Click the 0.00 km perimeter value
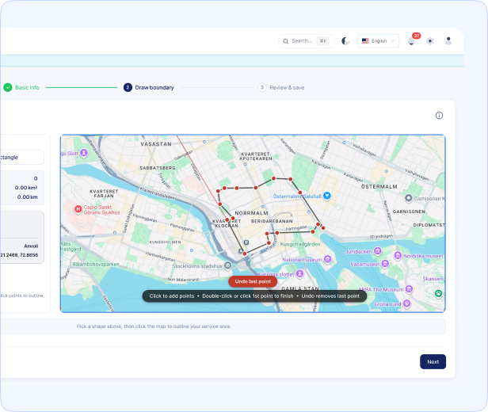The width and height of the screenshot is (488, 412). (x=28, y=197)
